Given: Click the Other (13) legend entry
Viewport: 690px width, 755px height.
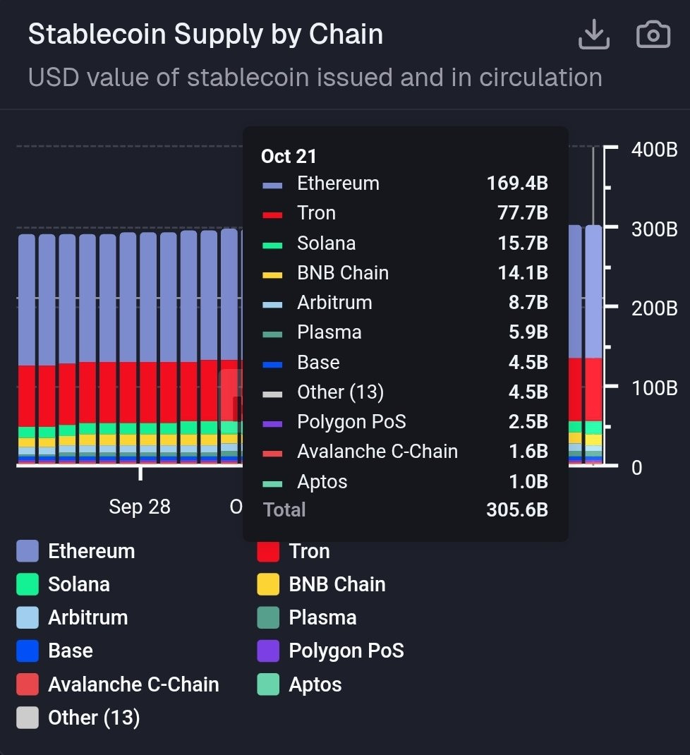Looking at the screenshot, I should point(78,718).
